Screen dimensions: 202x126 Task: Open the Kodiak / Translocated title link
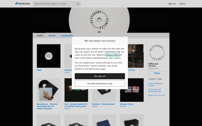[103, 104]
